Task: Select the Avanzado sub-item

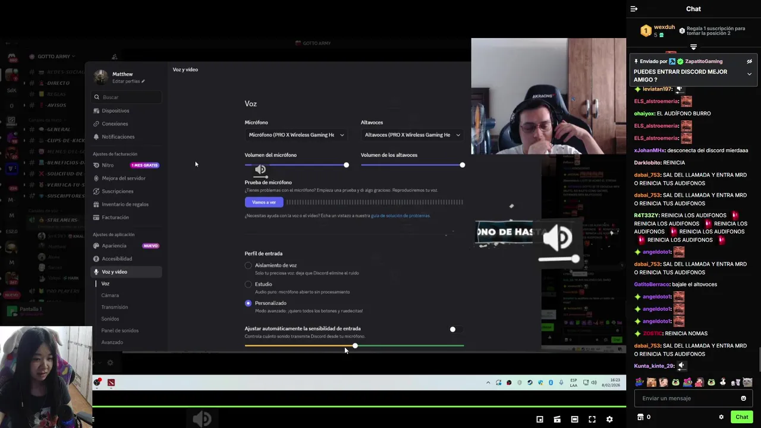Action: tap(112, 342)
